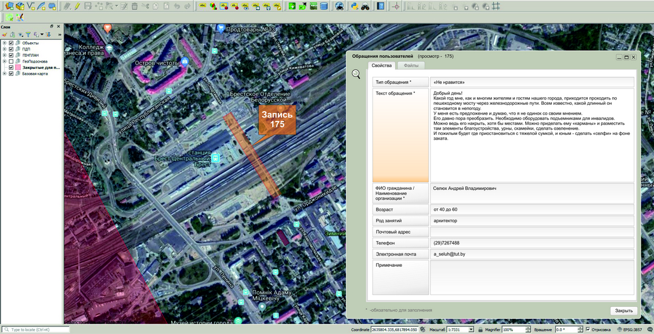654x334 pixels.
Task: Click the binoculars search icon in toolbar
Action: (x=365, y=6)
